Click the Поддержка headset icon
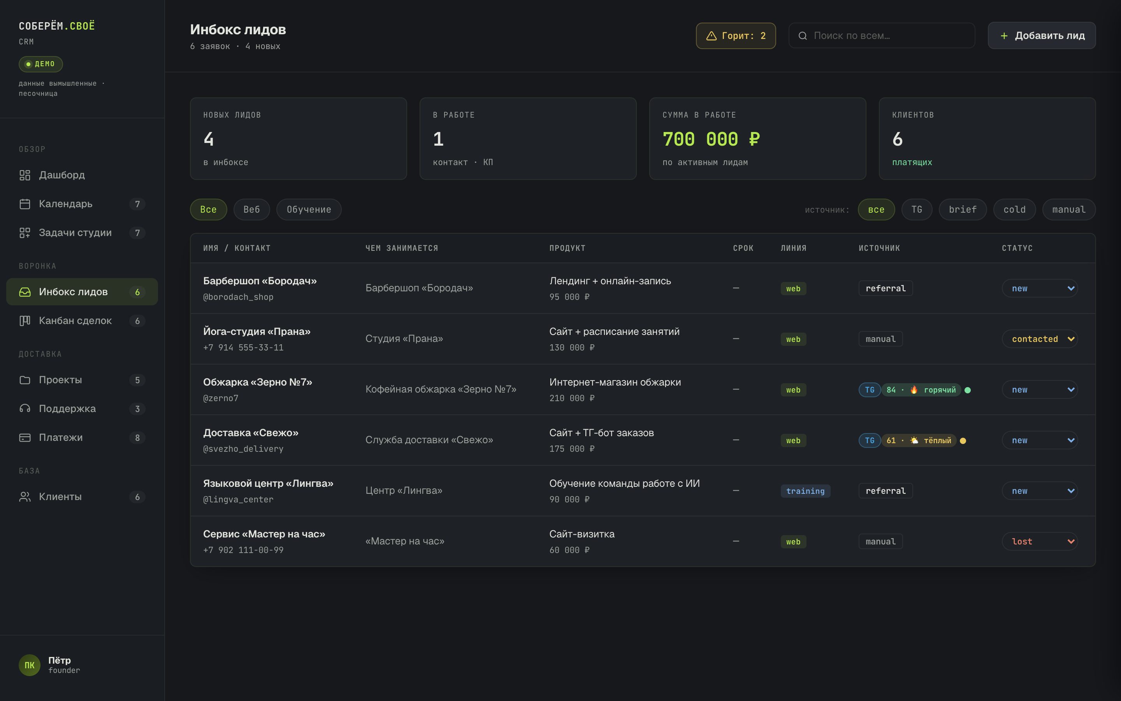Viewport: 1121px width, 701px height. 25,409
